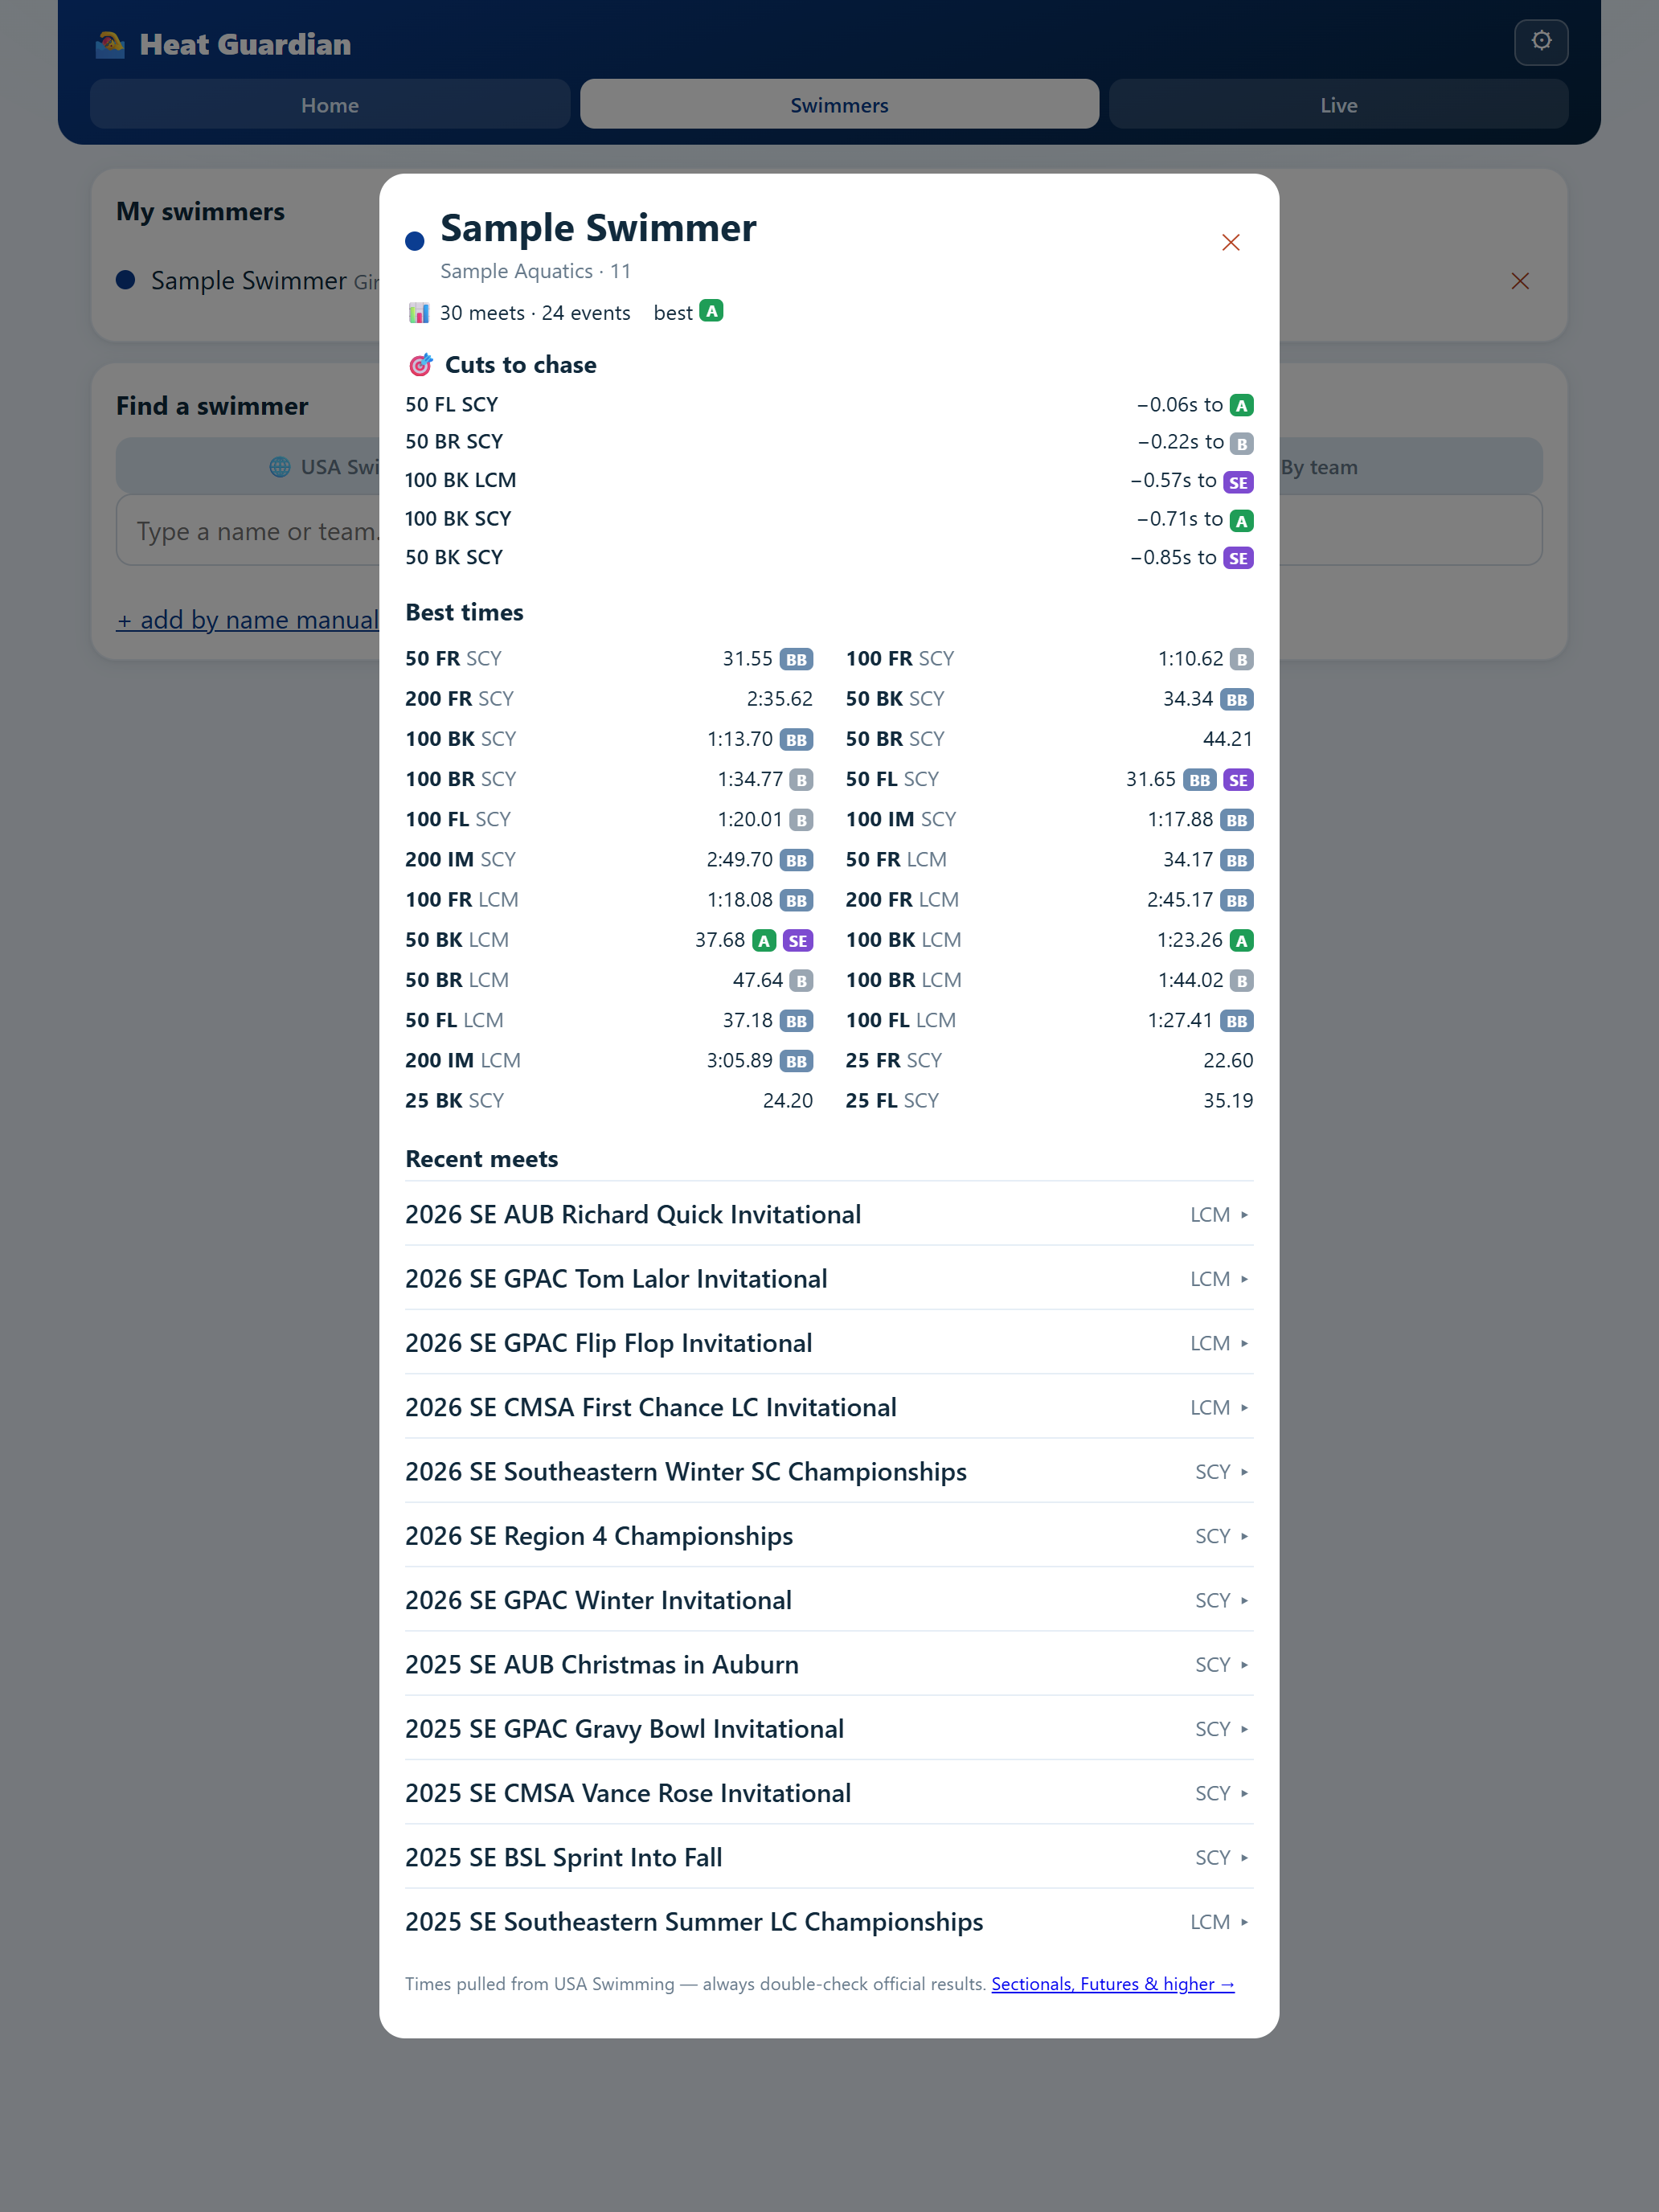Screen dimensions: 1659x2212
Task: Click the 100 FL SCY time 1:20.01
Action: point(750,820)
